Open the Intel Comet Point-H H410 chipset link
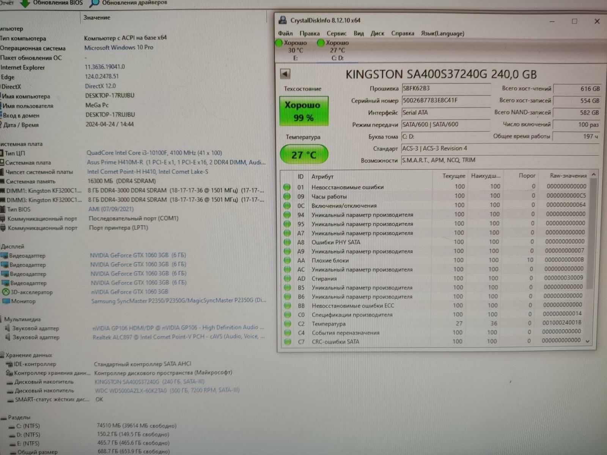The image size is (607, 455). [x=148, y=172]
